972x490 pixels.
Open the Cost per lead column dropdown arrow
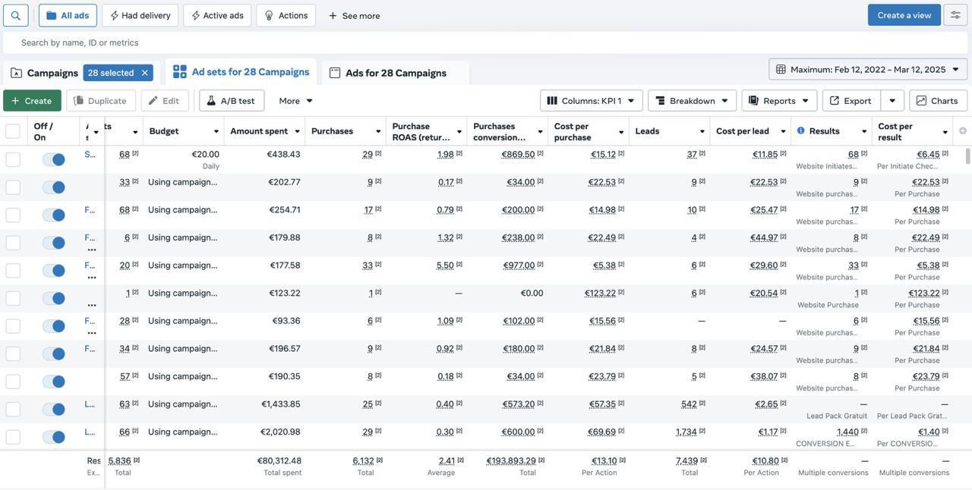pos(783,132)
